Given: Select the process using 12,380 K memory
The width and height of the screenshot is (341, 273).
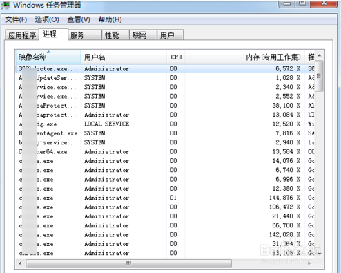Looking at the screenshot, I should tap(165, 189).
